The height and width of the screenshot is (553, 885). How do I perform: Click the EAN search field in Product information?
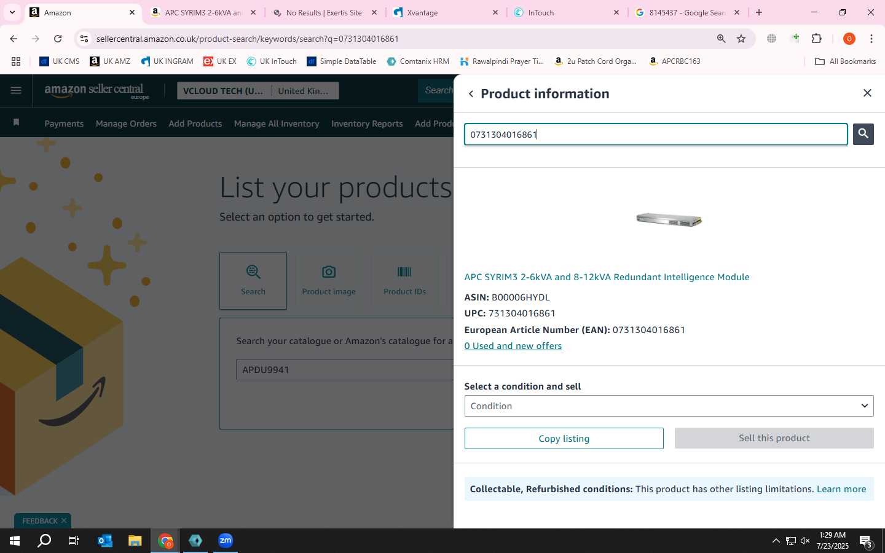pyautogui.click(x=656, y=135)
